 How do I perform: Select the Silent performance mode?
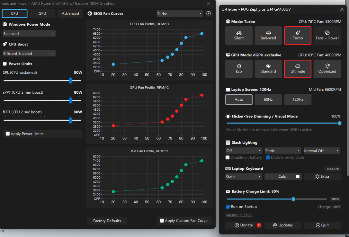pos(239,36)
